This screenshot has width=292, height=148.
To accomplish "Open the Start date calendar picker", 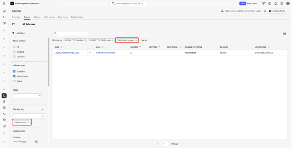I will 36,141.
